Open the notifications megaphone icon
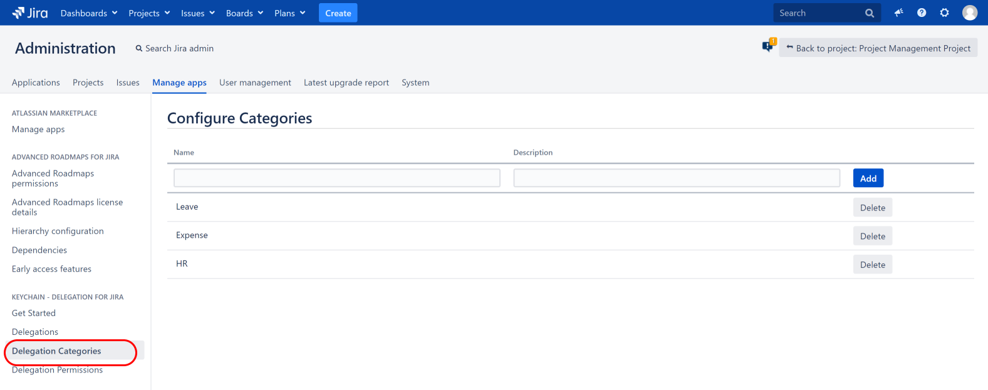The width and height of the screenshot is (988, 390). (x=898, y=13)
